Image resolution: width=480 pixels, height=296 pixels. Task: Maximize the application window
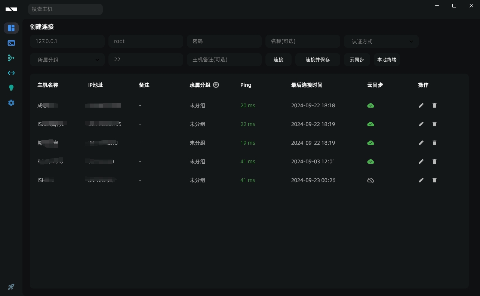(x=454, y=6)
